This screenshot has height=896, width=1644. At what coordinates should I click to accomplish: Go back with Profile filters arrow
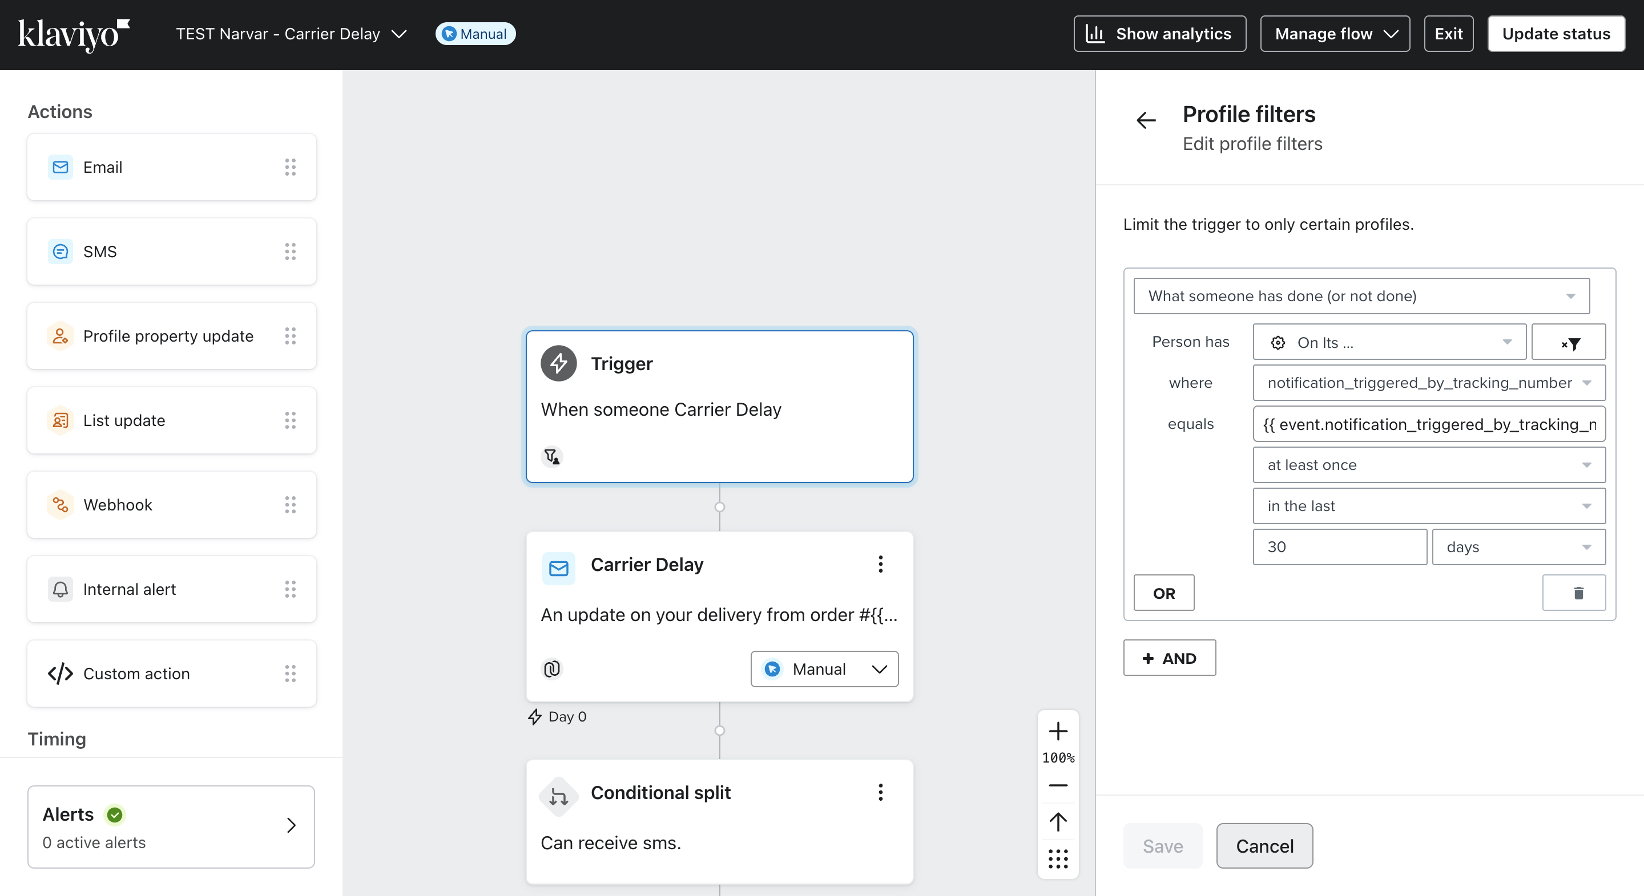tap(1146, 120)
